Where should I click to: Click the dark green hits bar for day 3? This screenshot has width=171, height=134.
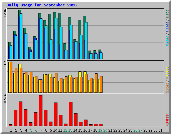tap(20, 12)
